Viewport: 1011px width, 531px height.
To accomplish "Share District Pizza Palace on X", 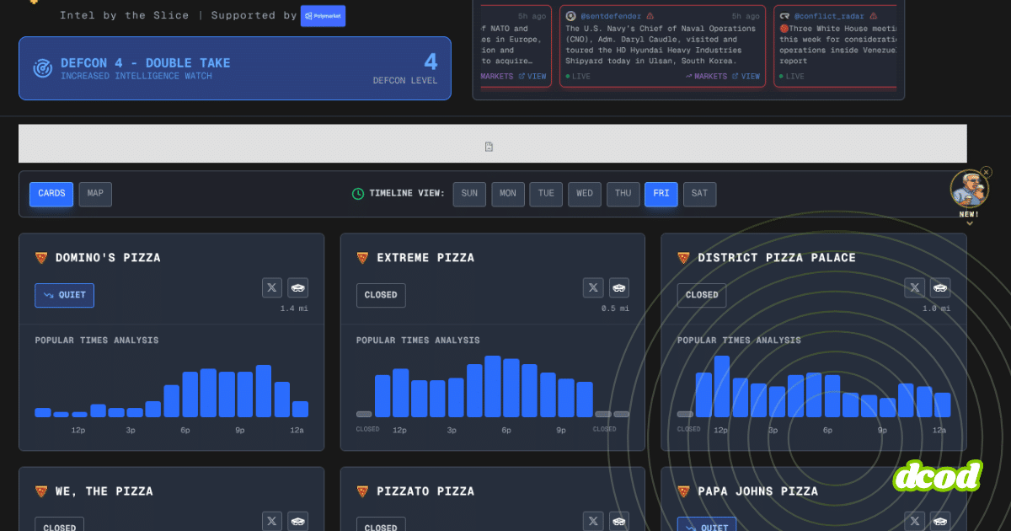I will click(915, 287).
